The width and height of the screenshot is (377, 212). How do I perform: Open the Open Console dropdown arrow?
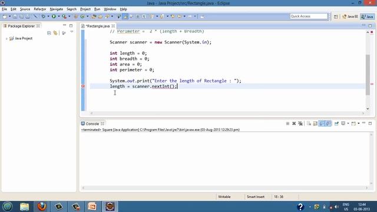[359, 123]
